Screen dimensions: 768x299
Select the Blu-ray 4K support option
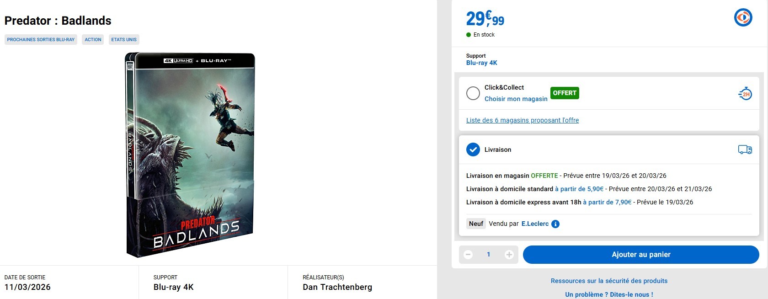[481, 63]
